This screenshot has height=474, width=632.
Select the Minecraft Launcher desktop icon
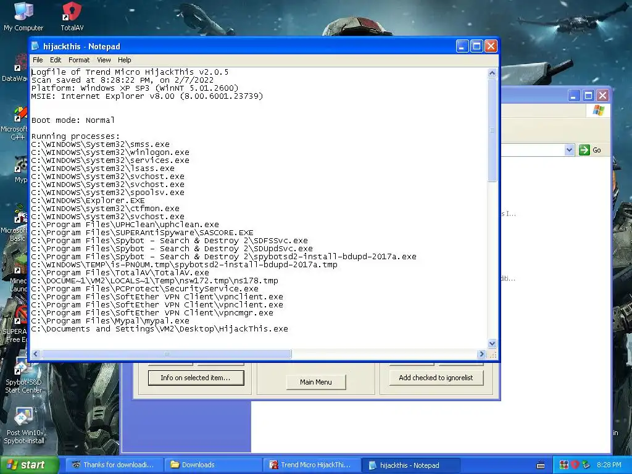[x=18, y=274]
